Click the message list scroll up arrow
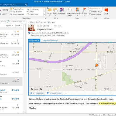The width and height of the screenshot is (116, 116). click(25, 25)
